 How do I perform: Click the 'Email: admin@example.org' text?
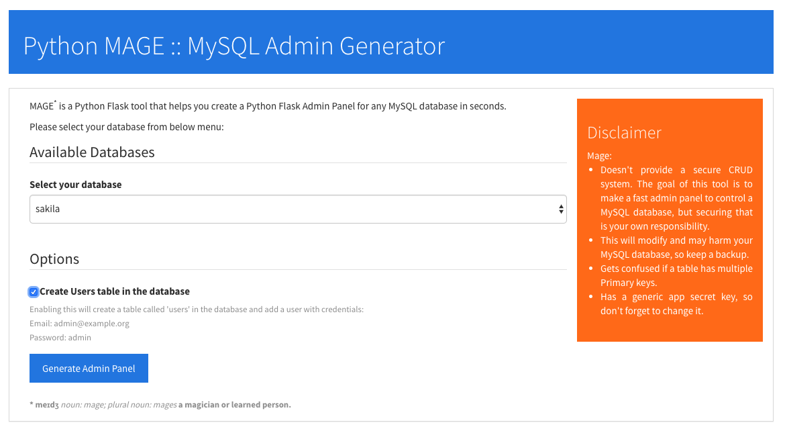point(79,324)
